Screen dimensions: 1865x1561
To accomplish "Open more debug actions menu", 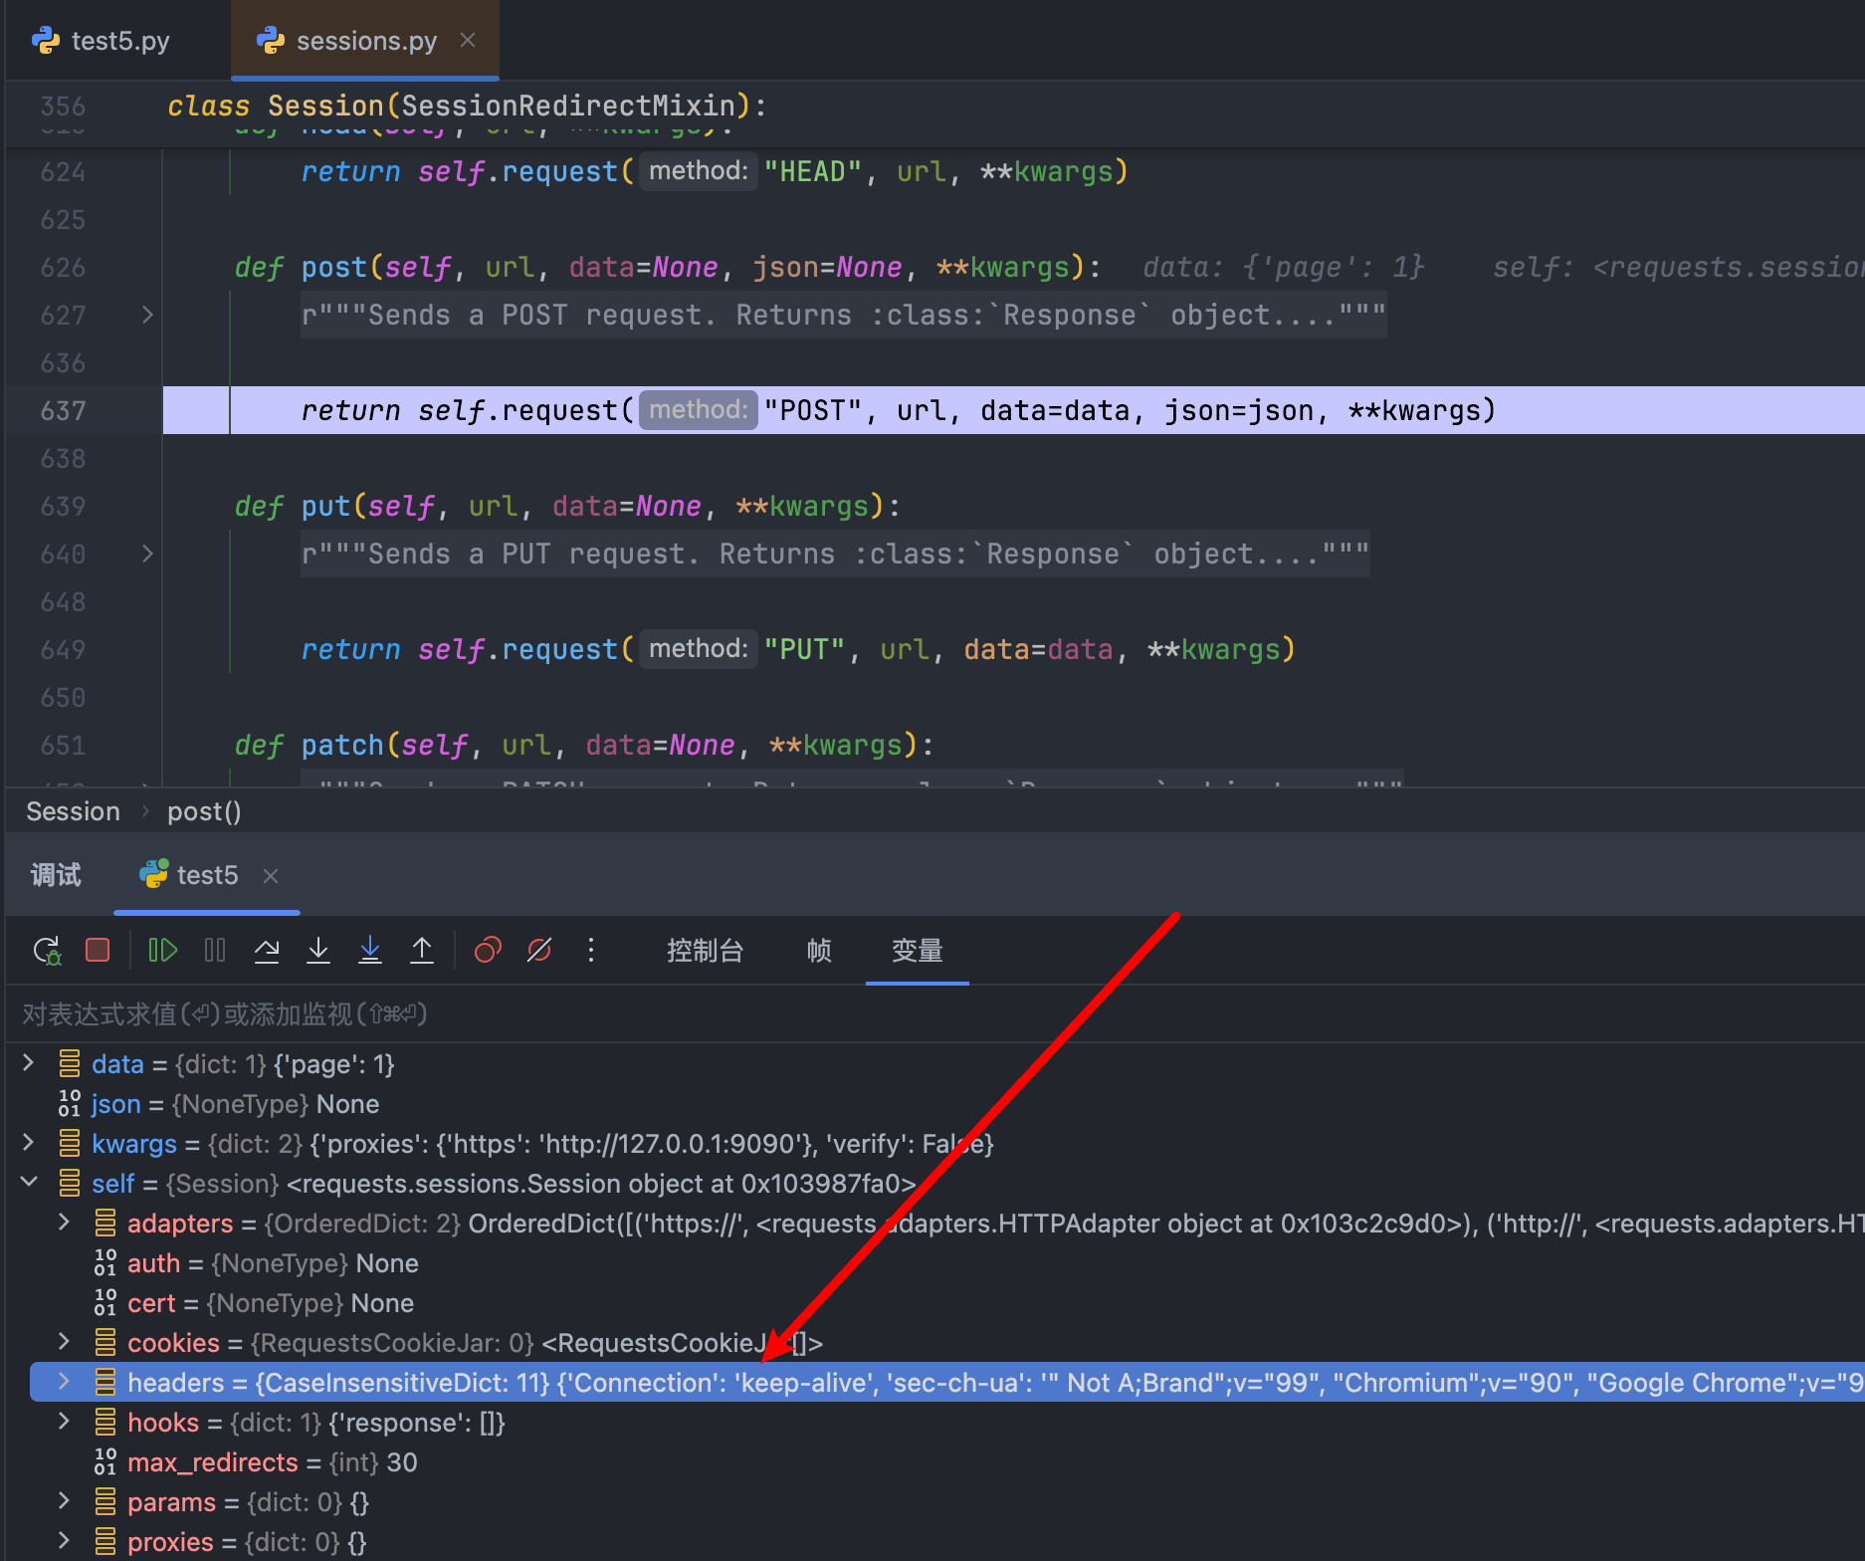I will [x=591, y=951].
